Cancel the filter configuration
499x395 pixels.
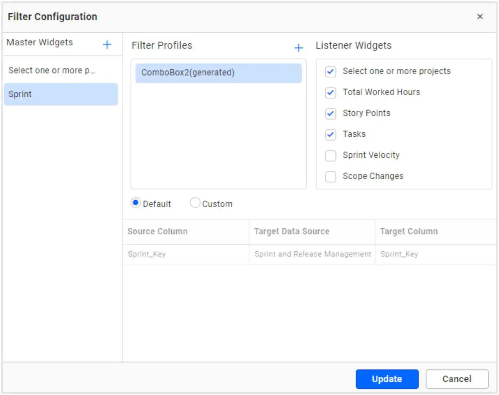tap(457, 379)
